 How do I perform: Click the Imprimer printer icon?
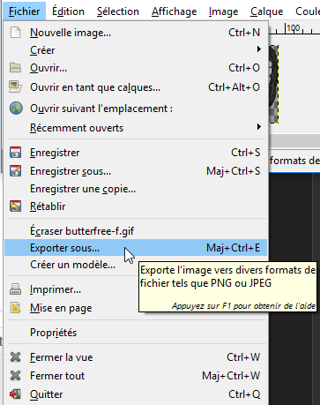pyautogui.click(x=15, y=289)
